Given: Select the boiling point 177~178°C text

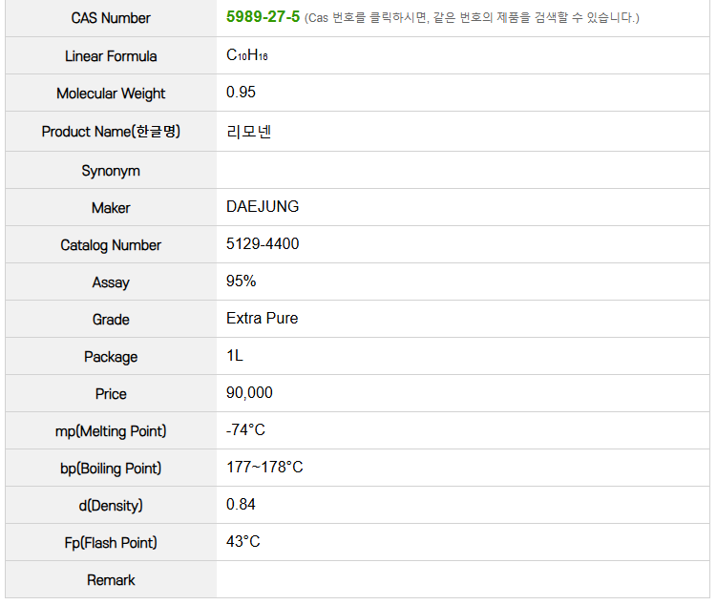Looking at the screenshot, I should coord(264,468).
